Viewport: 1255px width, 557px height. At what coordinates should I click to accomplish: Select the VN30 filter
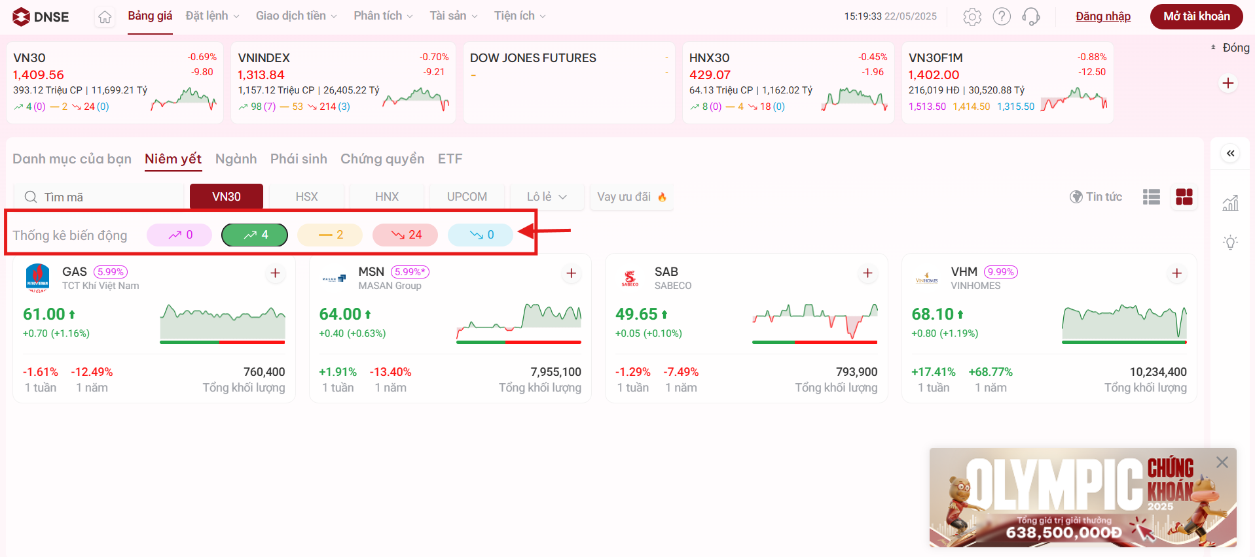click(x=227, y=197)
